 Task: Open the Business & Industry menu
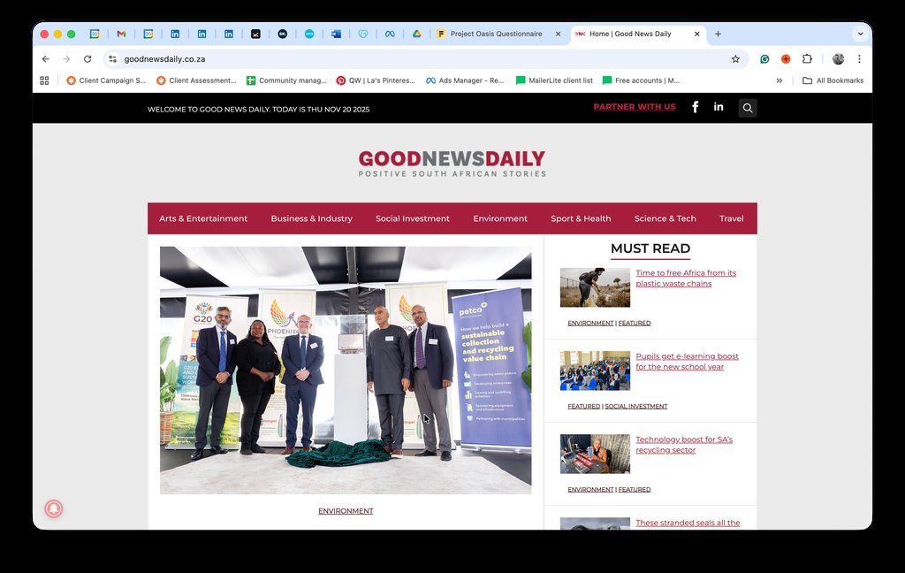[x=312, y=218]
